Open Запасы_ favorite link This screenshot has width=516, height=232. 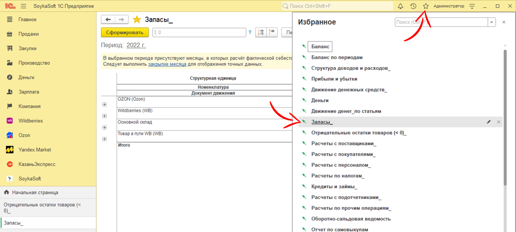pyautogui.click(x=322, y=122)
